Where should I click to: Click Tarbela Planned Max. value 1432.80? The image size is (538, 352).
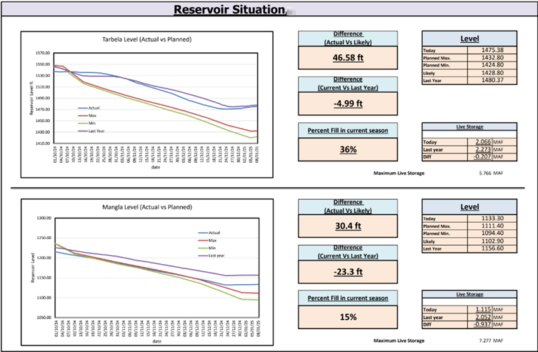click(494, 58)
